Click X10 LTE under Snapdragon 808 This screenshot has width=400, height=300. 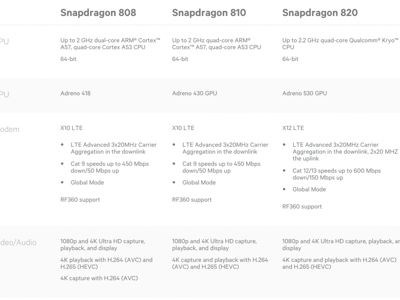(71, 128)
